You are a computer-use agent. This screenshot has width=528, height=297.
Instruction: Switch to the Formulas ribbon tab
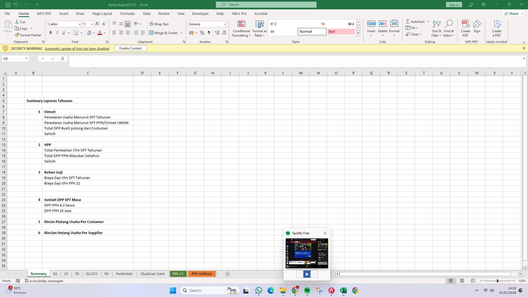[x=128, y=13]
